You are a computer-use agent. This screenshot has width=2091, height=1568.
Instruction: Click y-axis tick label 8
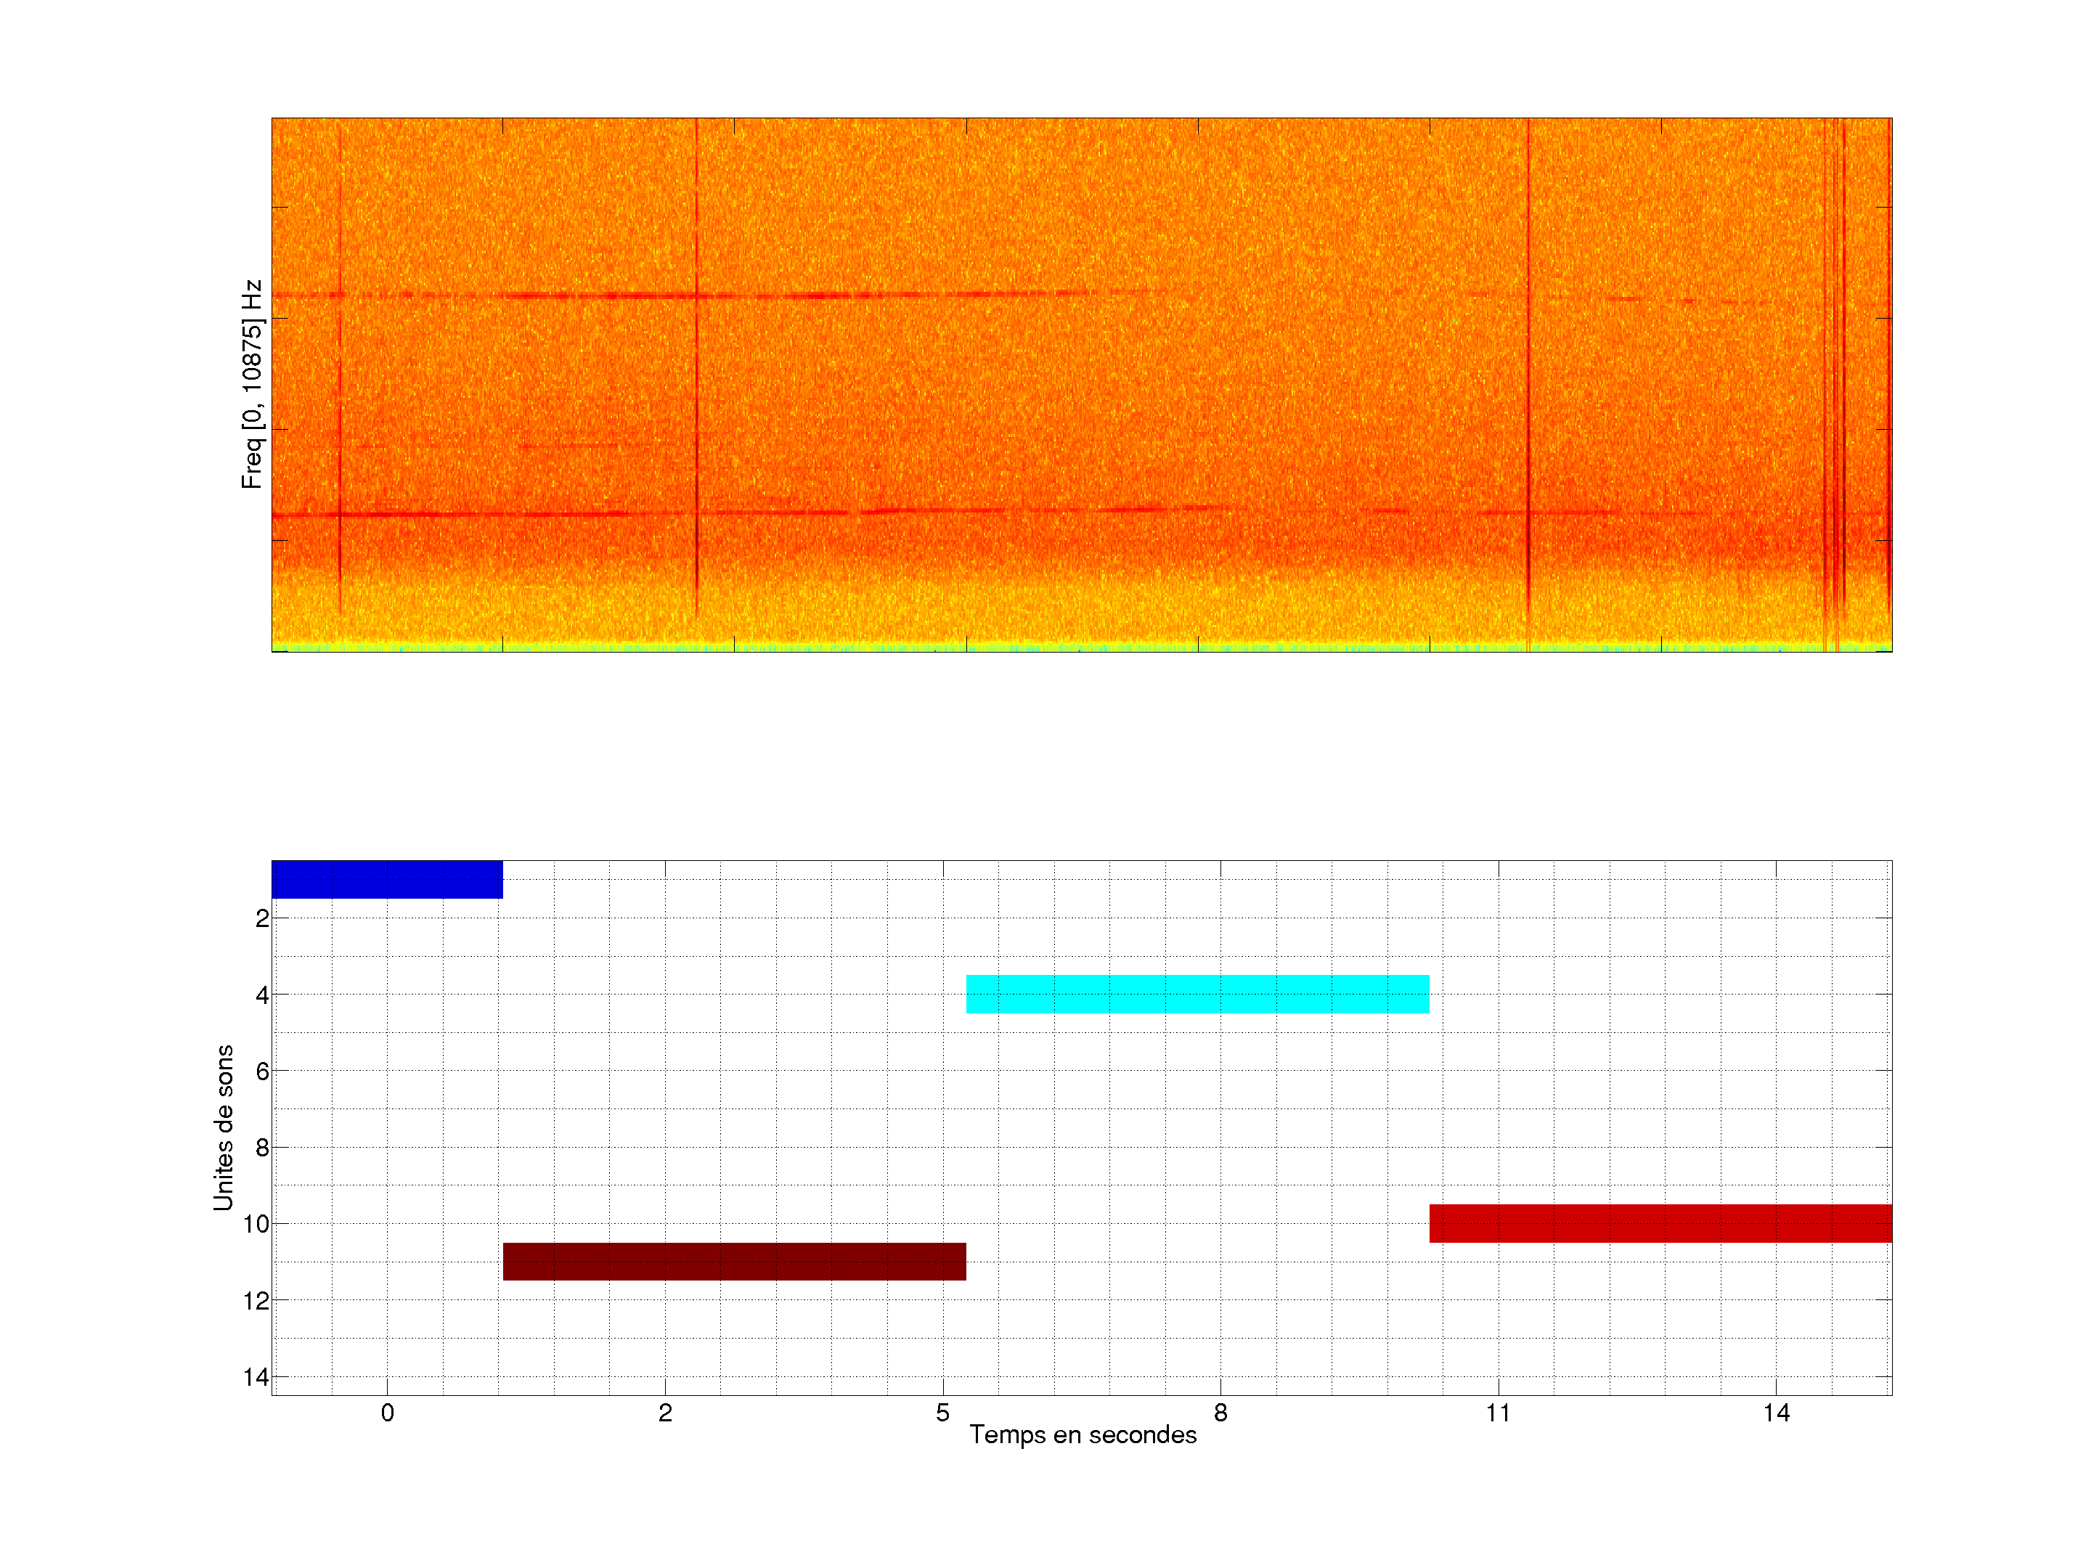[262, 1148]
